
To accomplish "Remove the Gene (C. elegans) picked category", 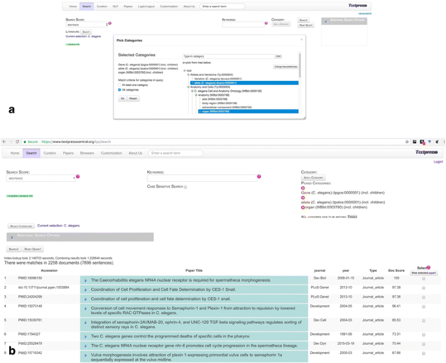I will coord(303,188).
